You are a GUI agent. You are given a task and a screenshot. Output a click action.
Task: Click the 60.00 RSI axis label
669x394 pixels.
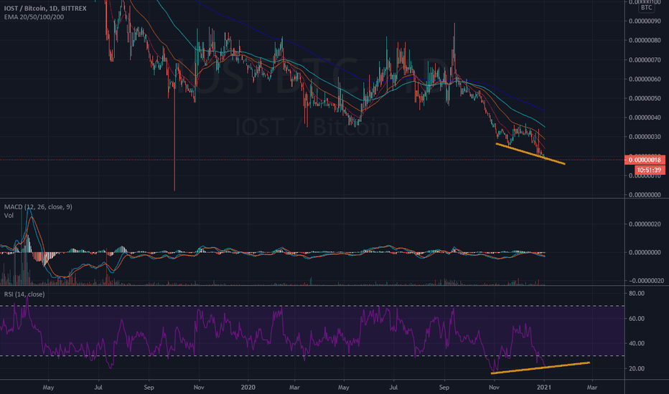click(637, 319)
